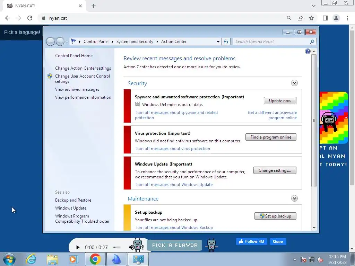Open Change Action Center settings
Screen dimensions: 355x266
[83, 68]
